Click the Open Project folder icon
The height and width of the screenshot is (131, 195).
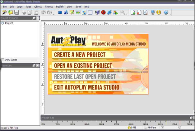point(11,12)
